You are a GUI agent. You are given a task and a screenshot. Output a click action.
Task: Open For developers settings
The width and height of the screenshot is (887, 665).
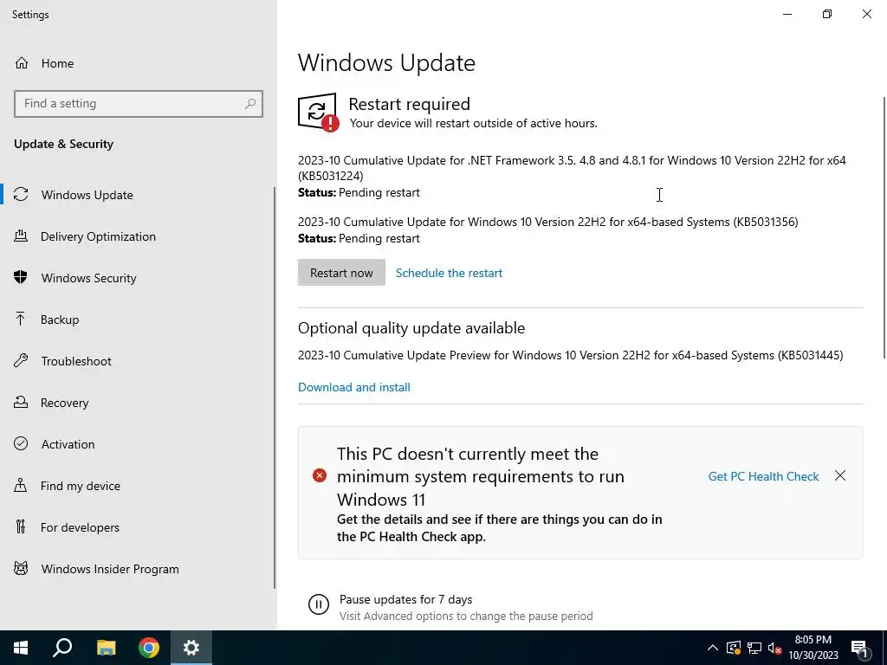[138, 527]
